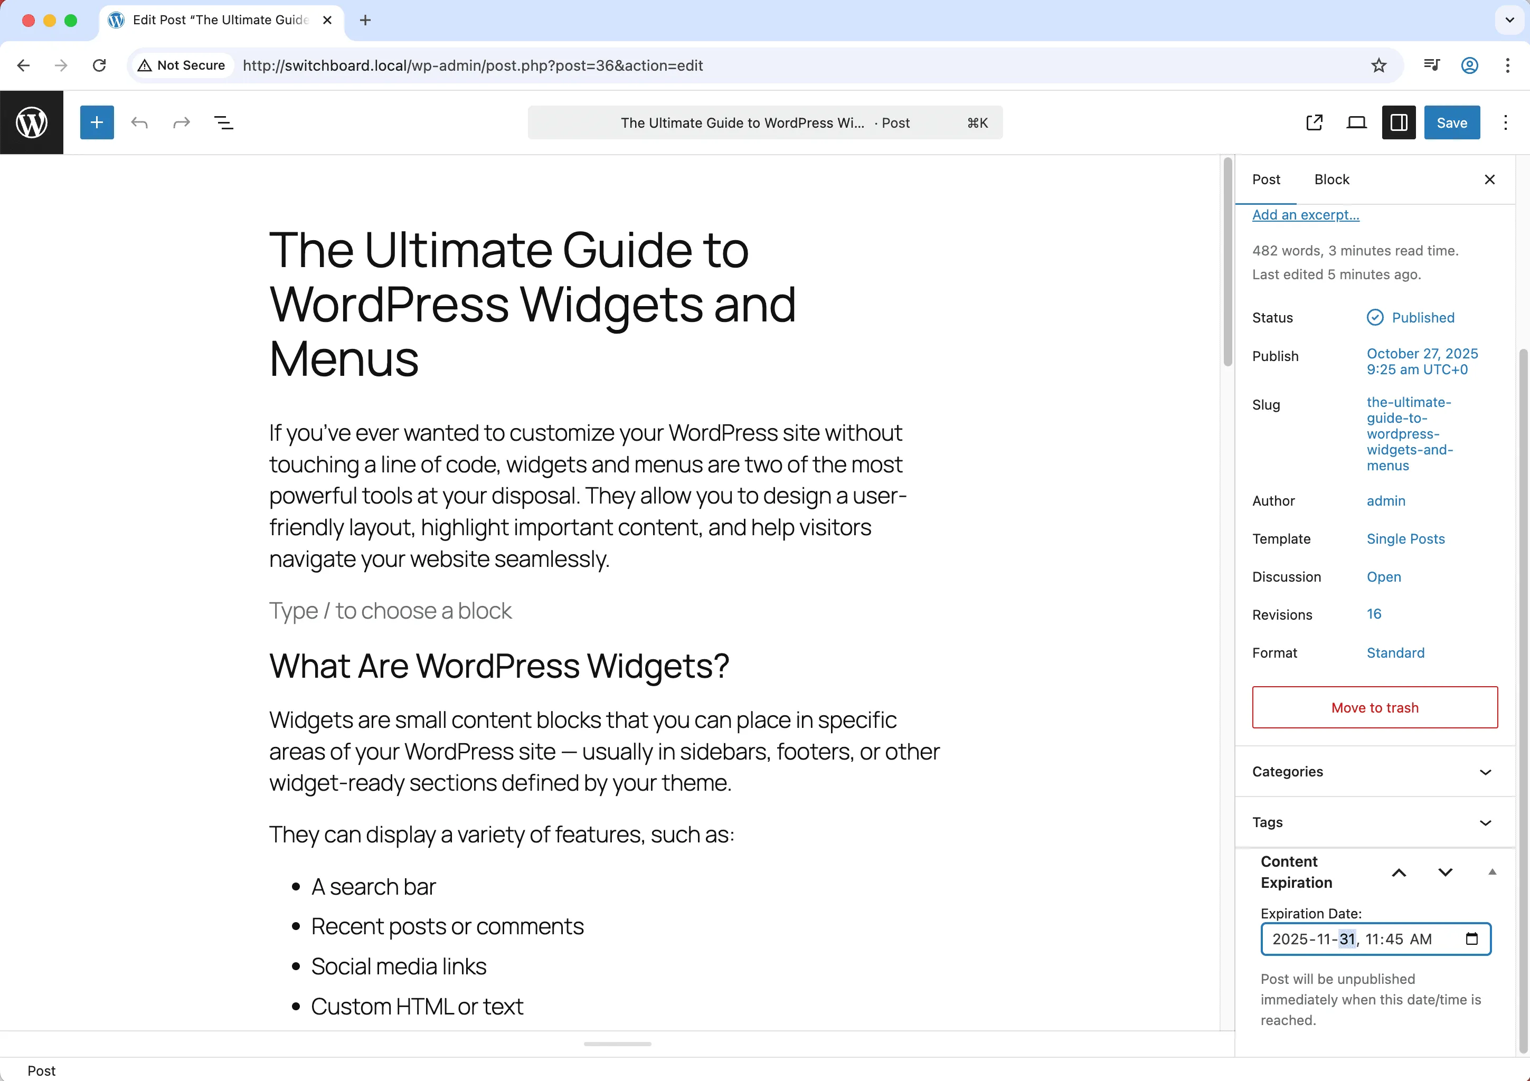Toggle the Settings sidebar panel button

pyautogui.click(x=1399, y=122)
